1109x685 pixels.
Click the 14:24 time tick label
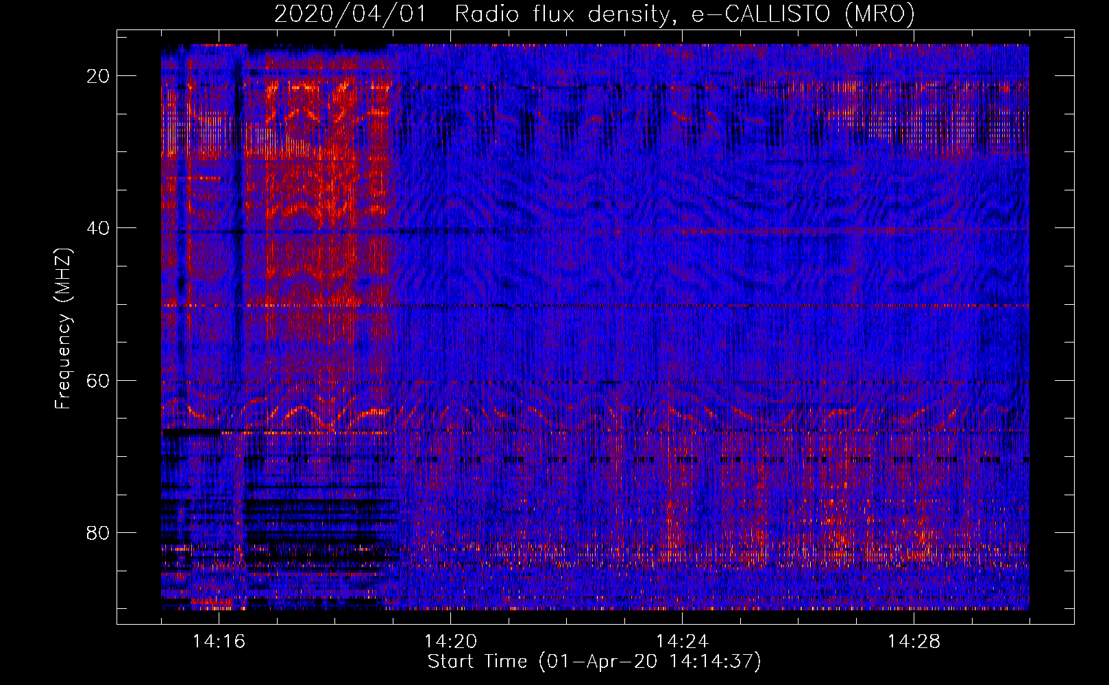point(682,642)
